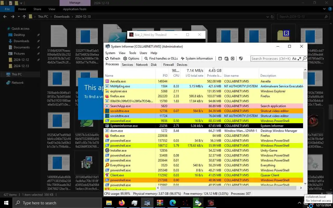Image resolution: width=333 pixels, height=208 pixels.
Task: Select Network in Explorer sidebar
Action: (17, 83)
